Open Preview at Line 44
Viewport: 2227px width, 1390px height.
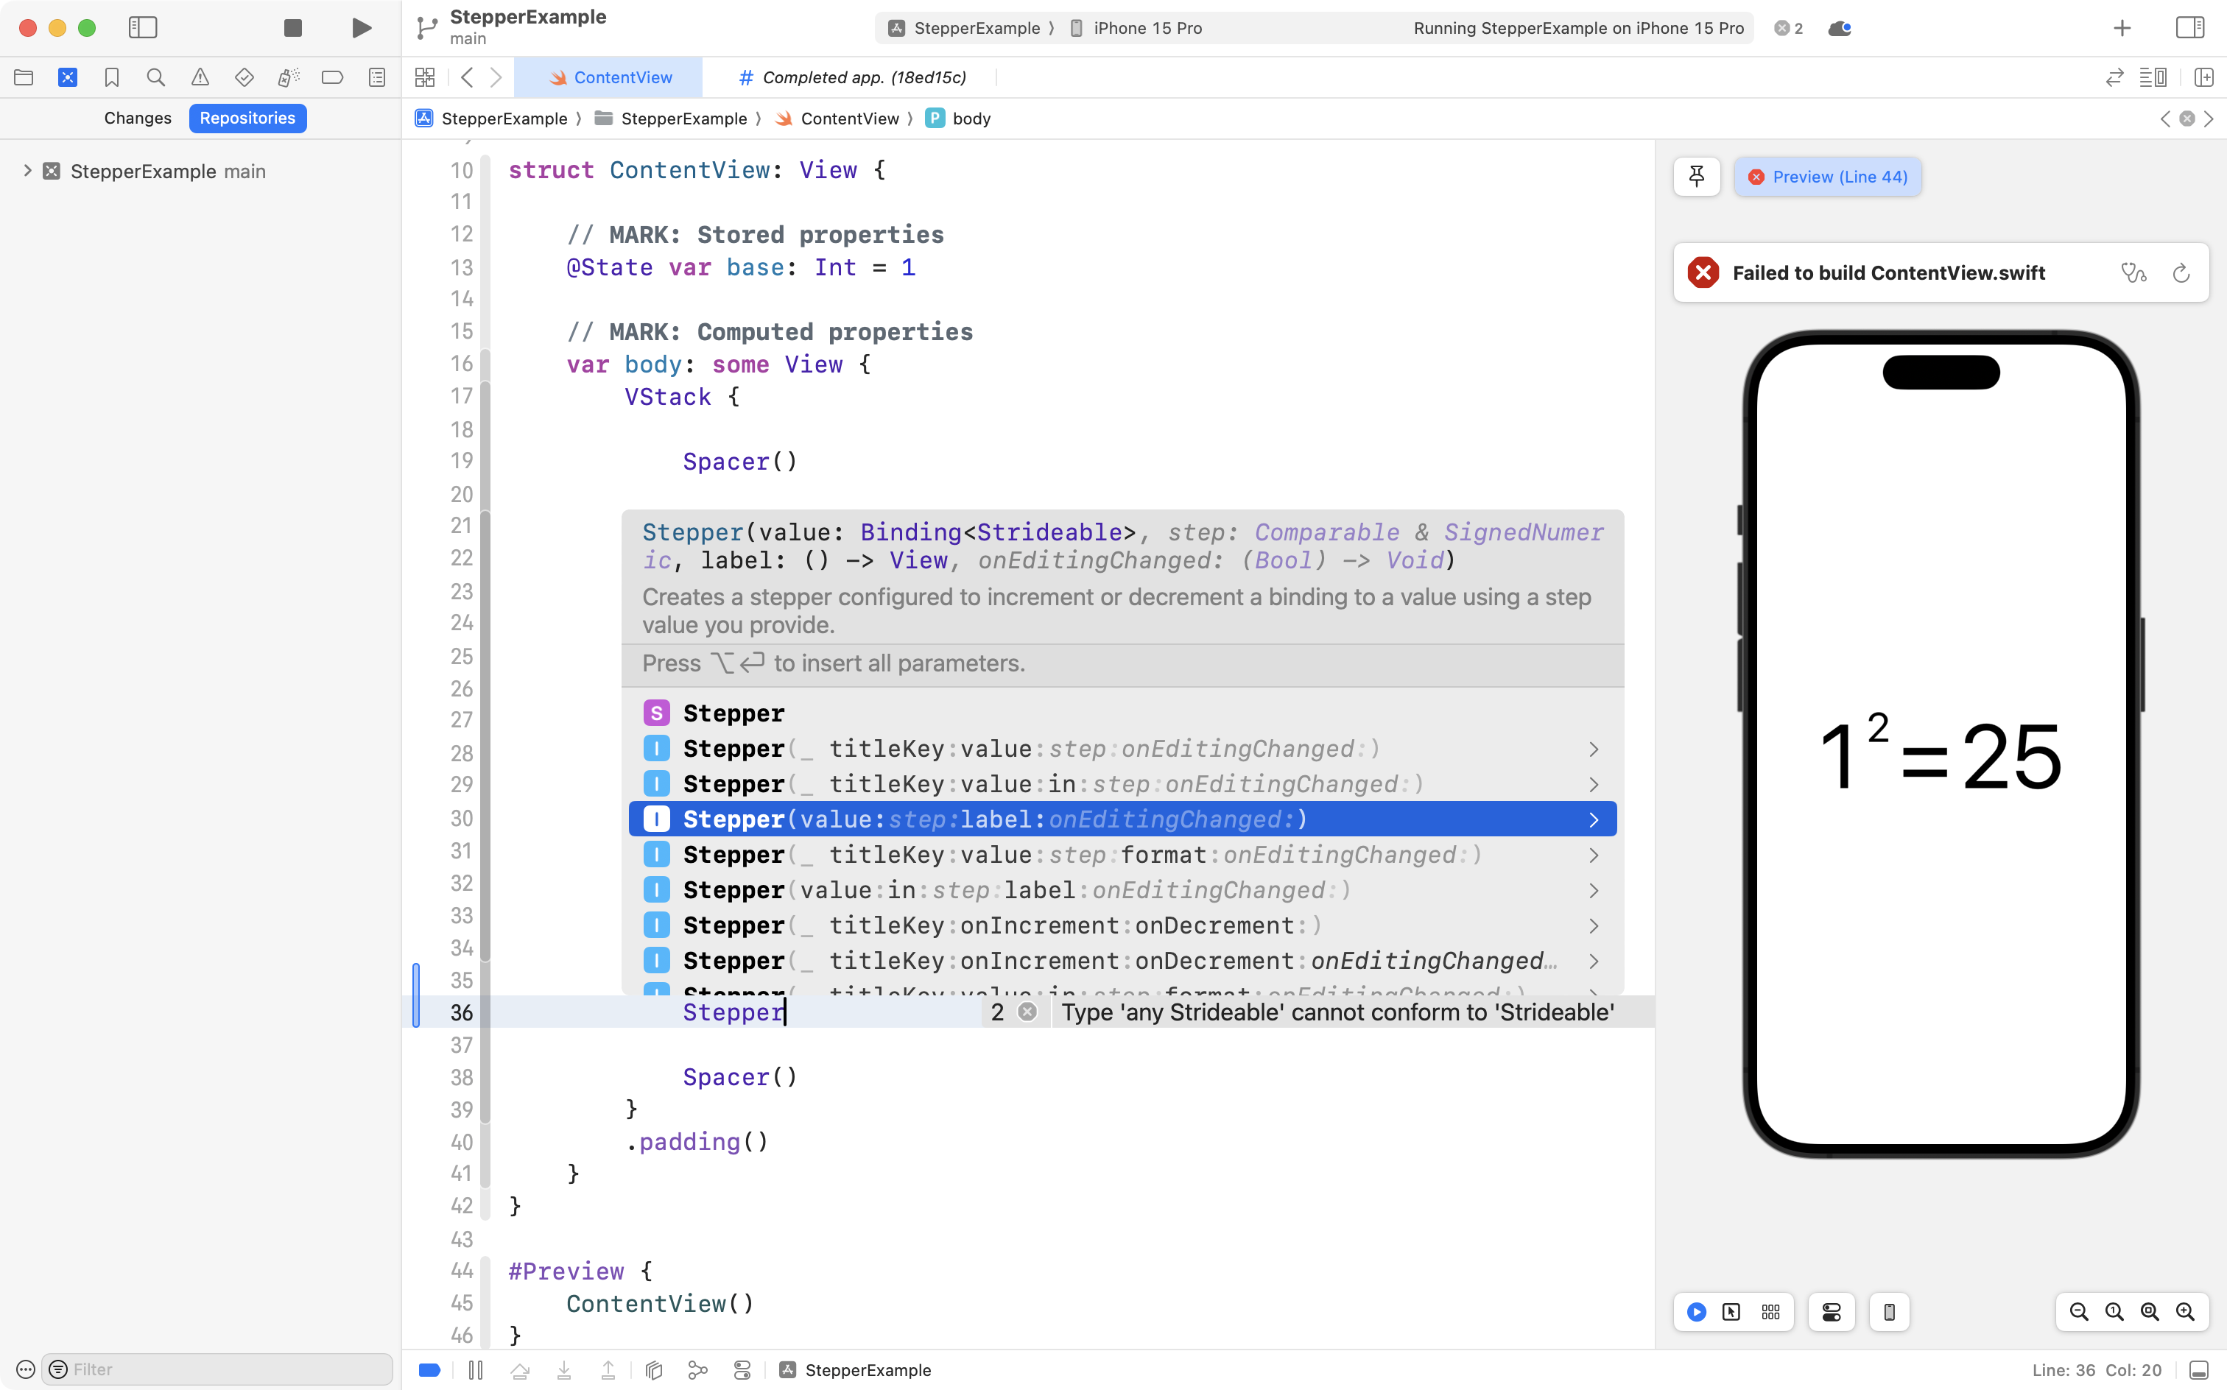point(1828,177)
